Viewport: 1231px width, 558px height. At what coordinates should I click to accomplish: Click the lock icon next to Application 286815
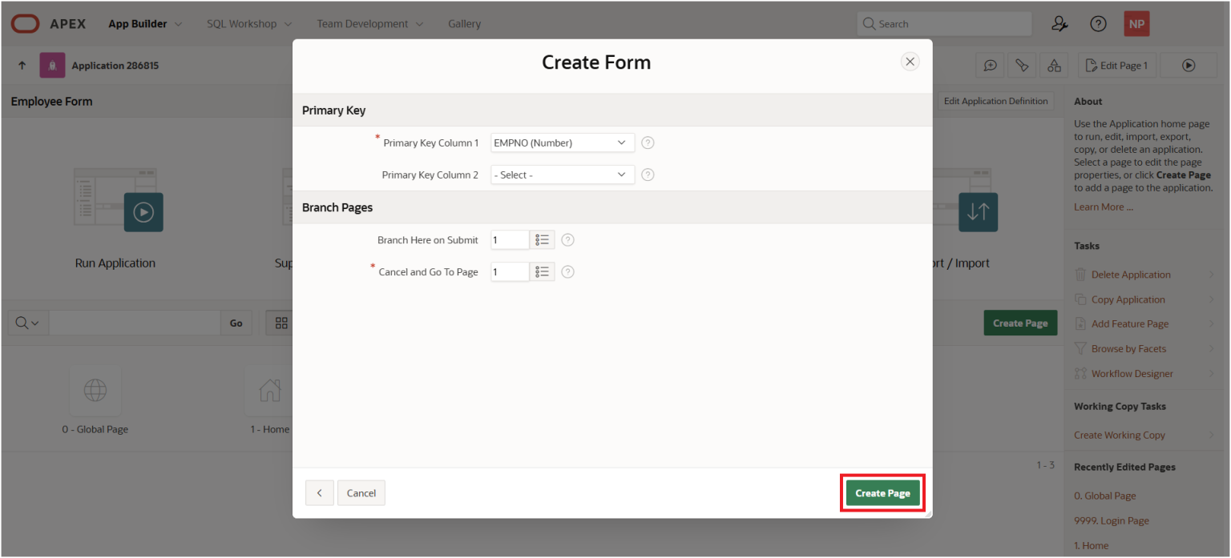coord(51,65)
